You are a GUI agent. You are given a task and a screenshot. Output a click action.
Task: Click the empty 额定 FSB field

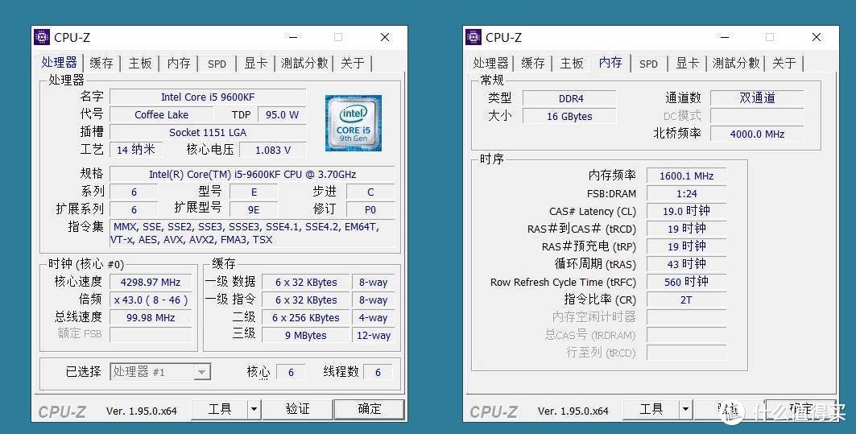151,335
